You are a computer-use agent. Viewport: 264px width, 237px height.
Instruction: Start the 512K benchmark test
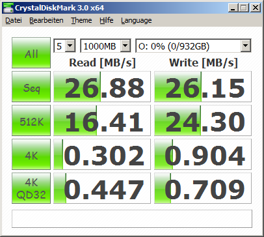pos(31,120)
